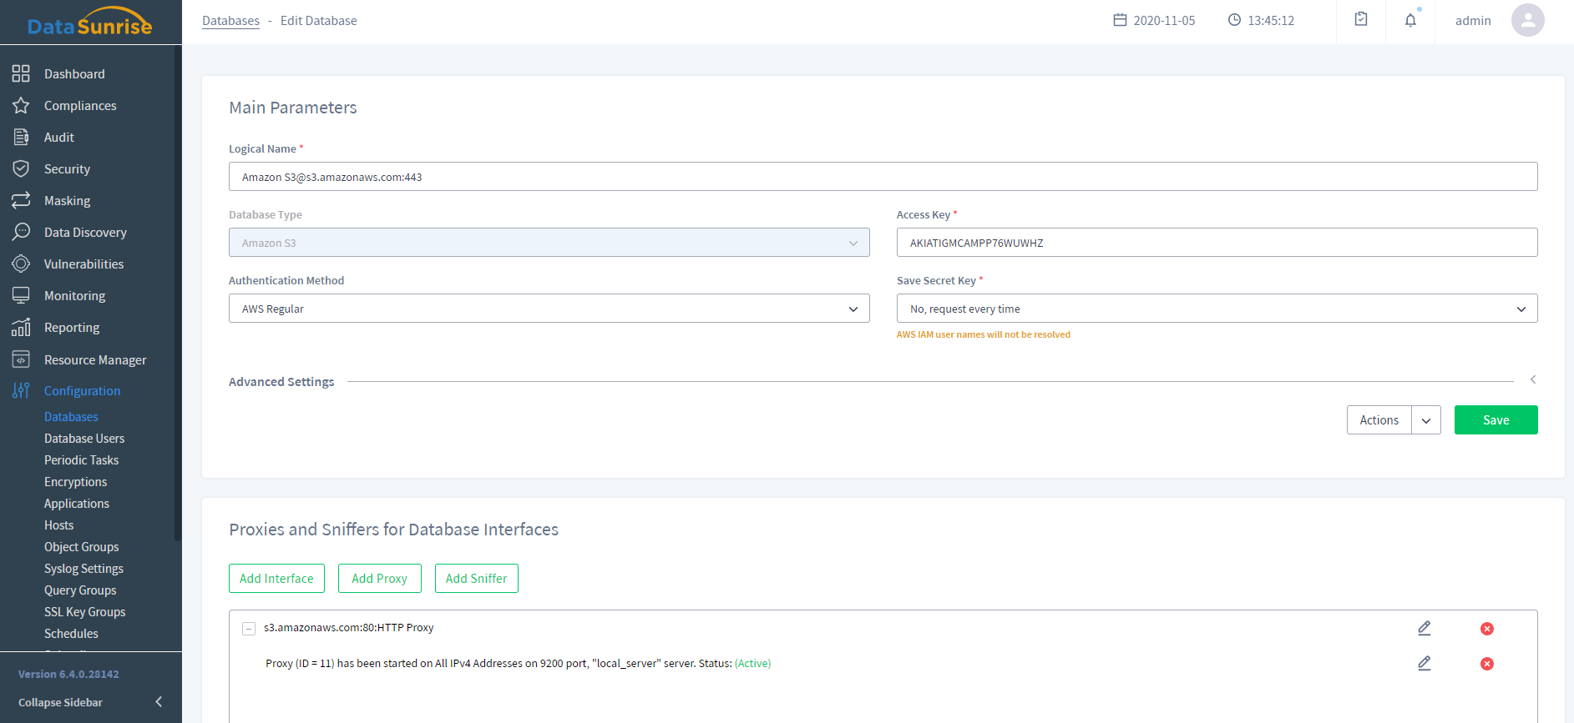Click the Access Key input field
This screenshot has height=723, width=1574.
pos(1217,243)
